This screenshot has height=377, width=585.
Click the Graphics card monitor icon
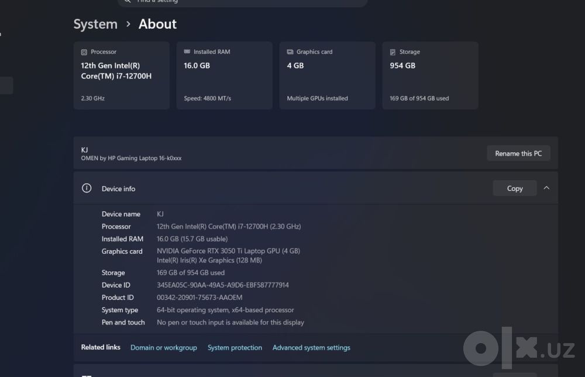[x=290, y=52]
